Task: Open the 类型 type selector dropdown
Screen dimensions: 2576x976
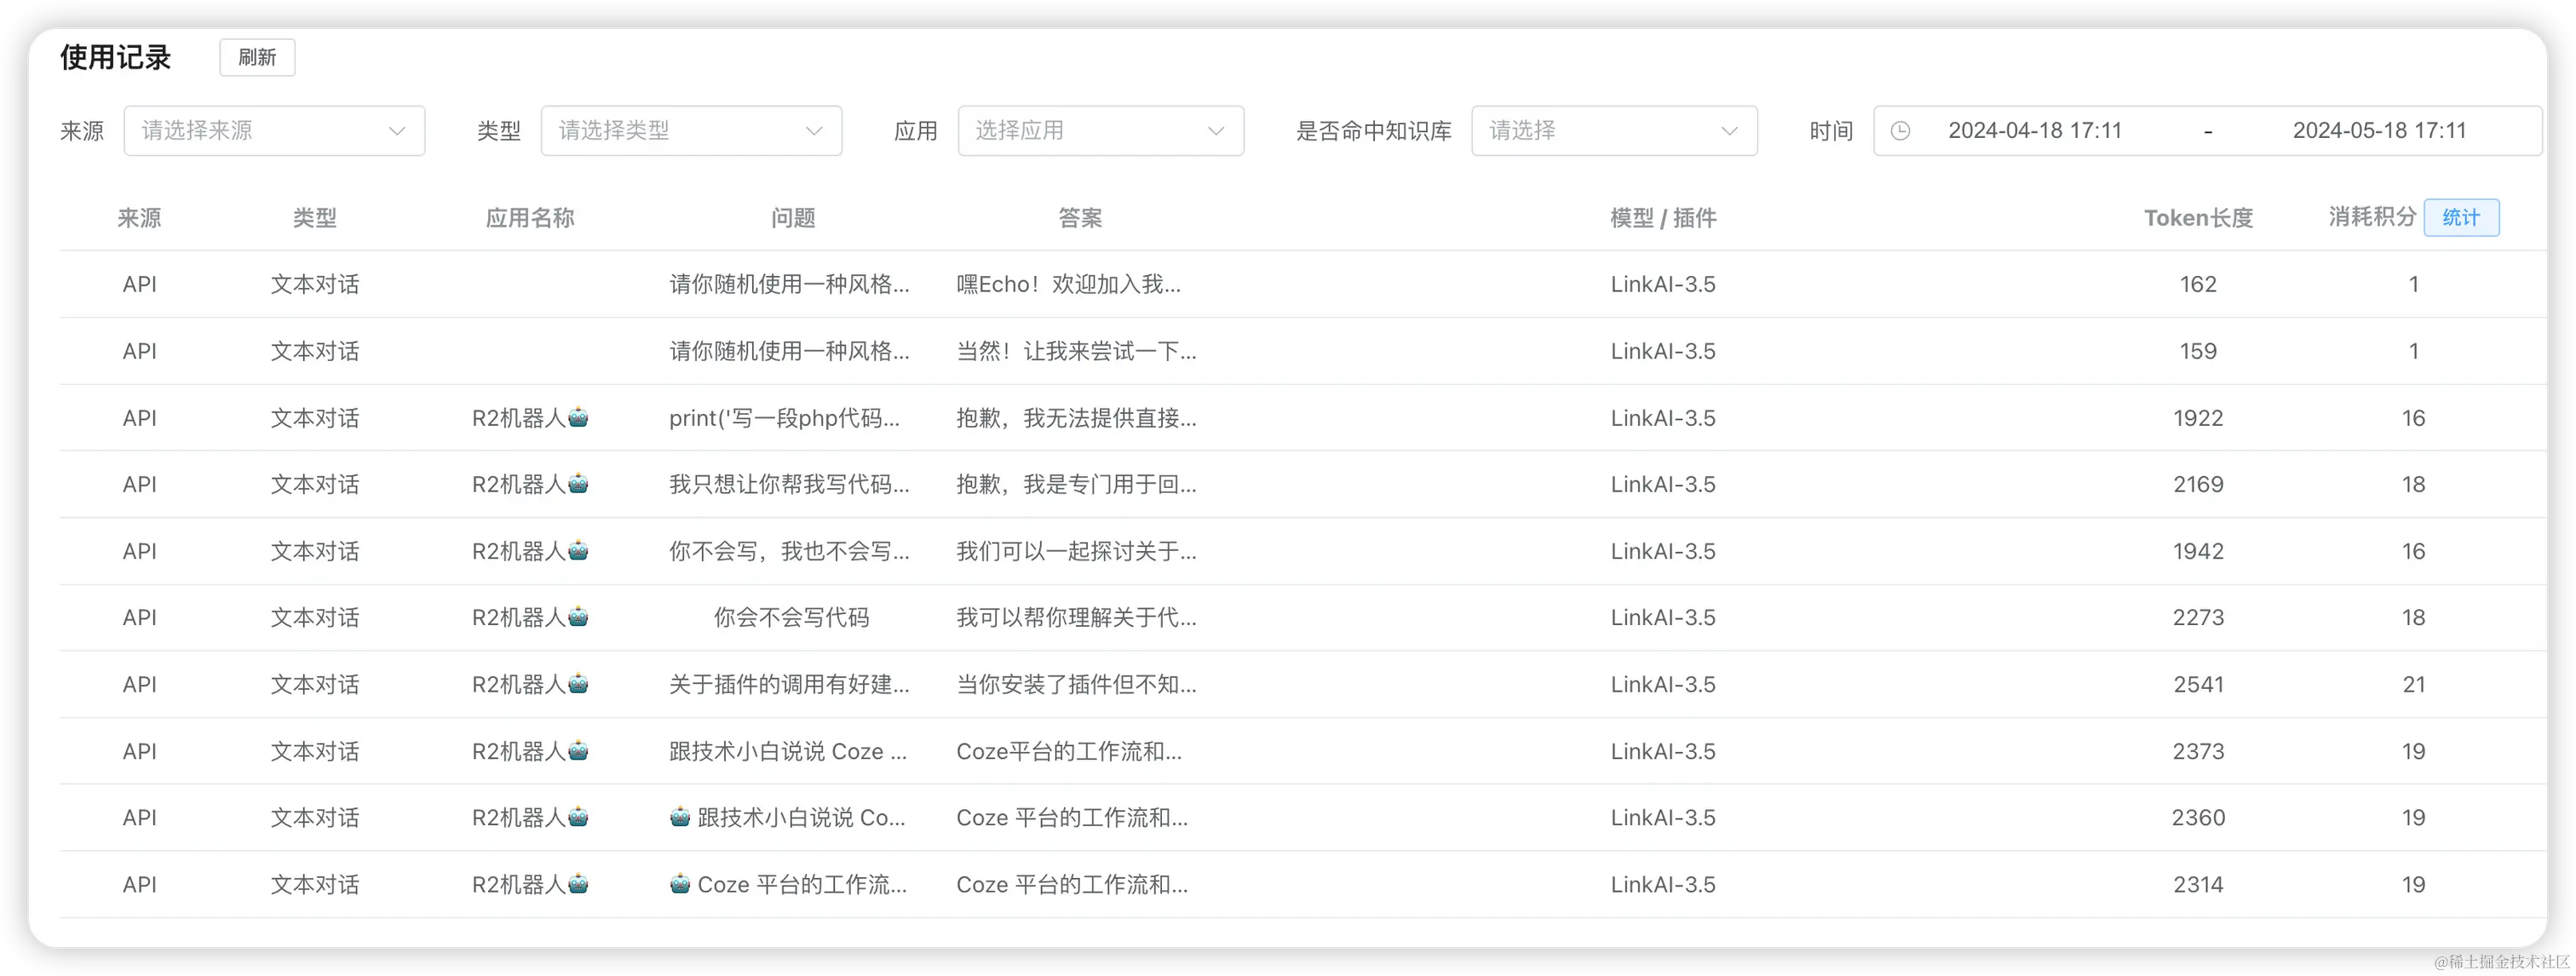Action: tap(691, 131)
